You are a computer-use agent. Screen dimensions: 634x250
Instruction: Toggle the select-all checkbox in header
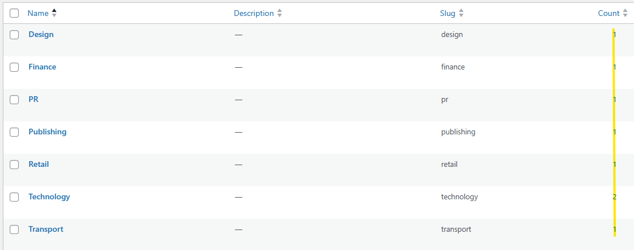click(14, 13)
